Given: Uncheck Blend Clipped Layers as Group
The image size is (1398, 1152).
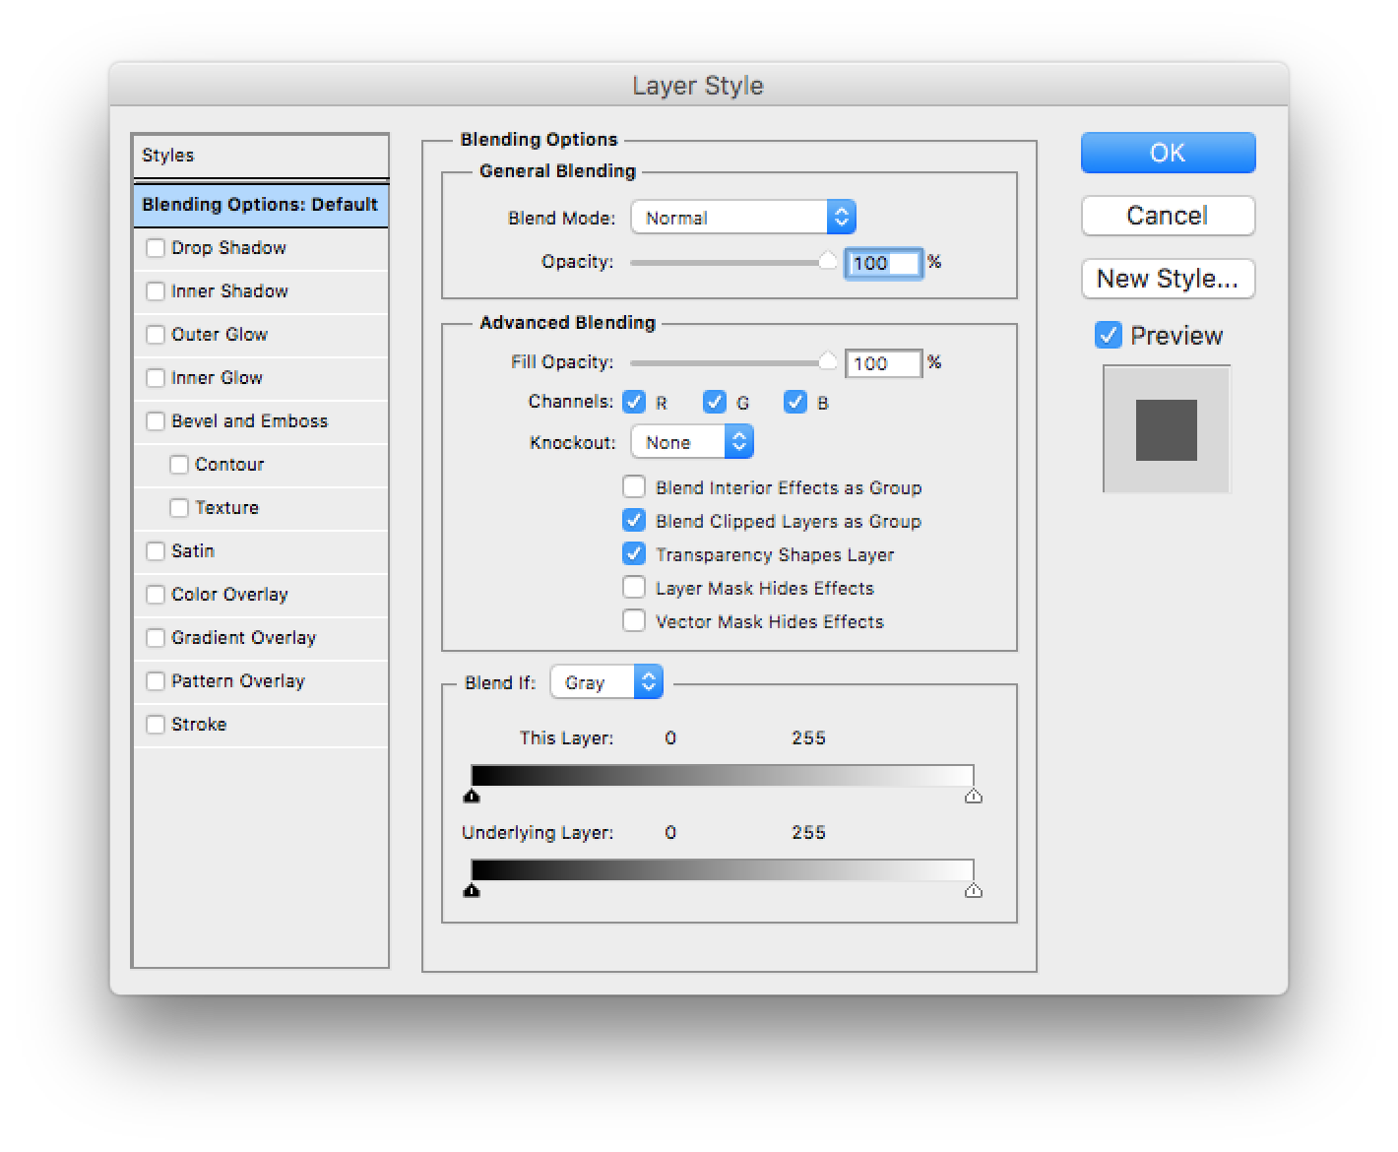Looking at the screenshot, I should (x=634, y=521).
